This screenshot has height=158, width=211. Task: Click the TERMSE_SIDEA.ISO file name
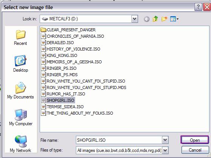65,107
